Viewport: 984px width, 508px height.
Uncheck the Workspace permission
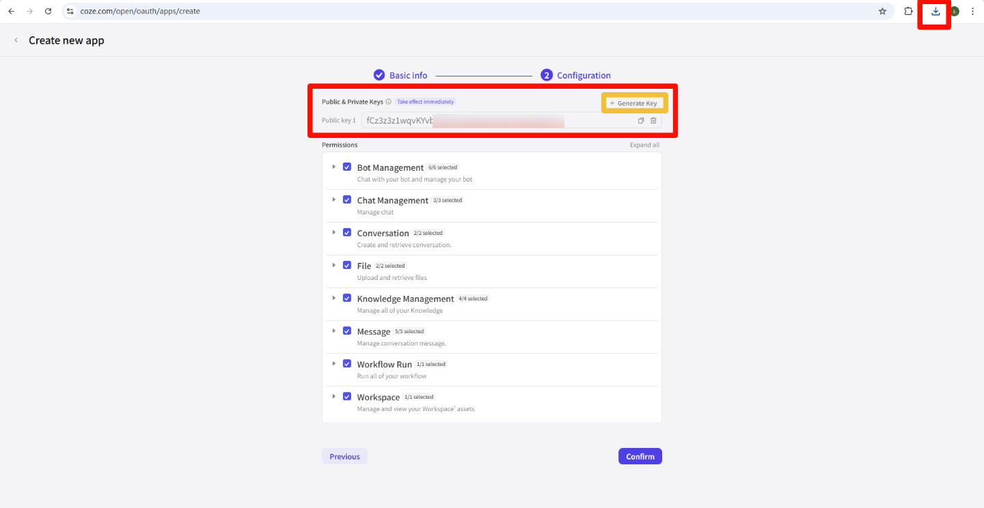(x=347, y=396)
